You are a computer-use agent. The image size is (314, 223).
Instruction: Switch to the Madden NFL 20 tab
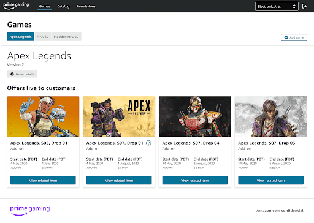(66, 36)
